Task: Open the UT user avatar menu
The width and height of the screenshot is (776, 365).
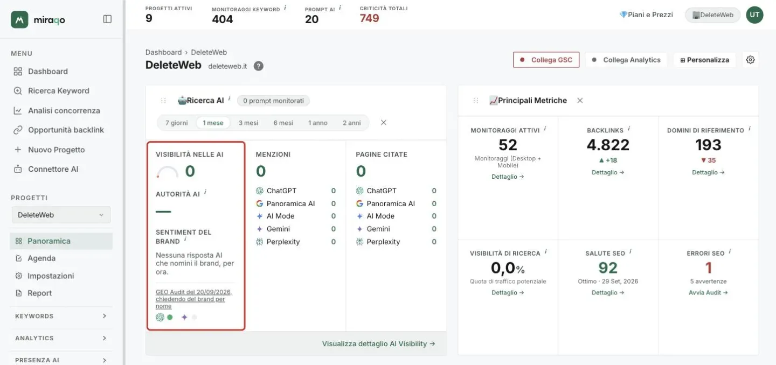Action: tap(754, 15)
